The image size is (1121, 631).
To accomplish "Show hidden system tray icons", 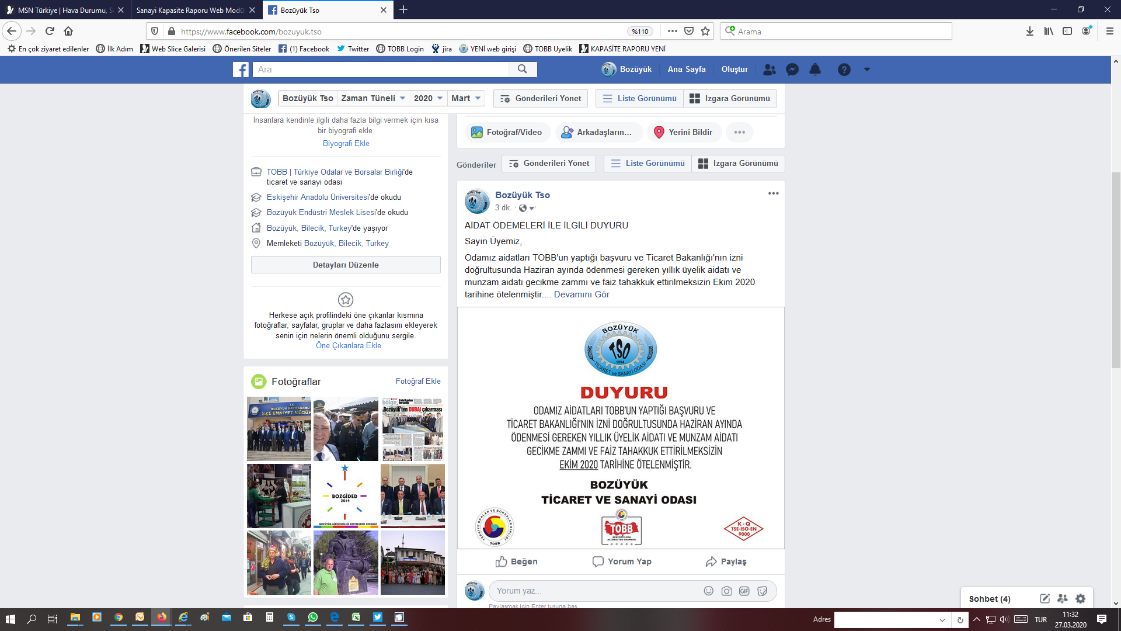I will point(976,619).
